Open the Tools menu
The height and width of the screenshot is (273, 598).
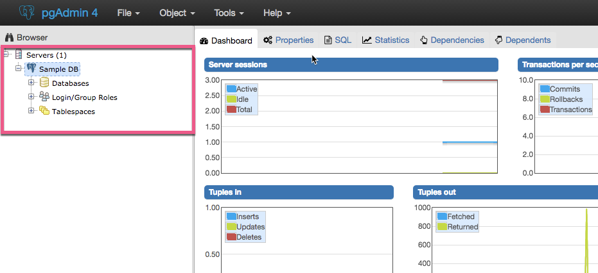(229, 13)
